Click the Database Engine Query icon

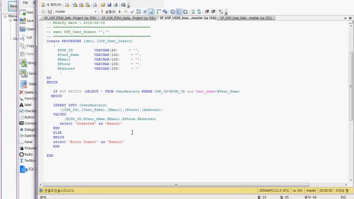pyautogui.click(x=67, y=5)
